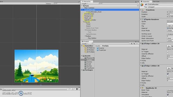The height and width of the screenshot is (97, 173).
Task: Open Create menu in Hierarchy panel
Action: (85, 4)
